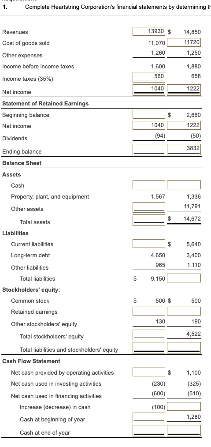The height and width of the screenshot is (447, 211).
Task: Click the Other assets value 11,791
Action: point(192,206)
